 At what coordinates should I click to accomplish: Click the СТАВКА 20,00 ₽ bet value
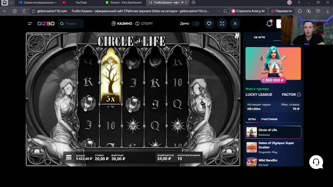pos(101,159)
